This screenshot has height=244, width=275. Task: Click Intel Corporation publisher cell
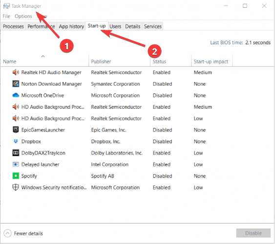pos(109,164)
